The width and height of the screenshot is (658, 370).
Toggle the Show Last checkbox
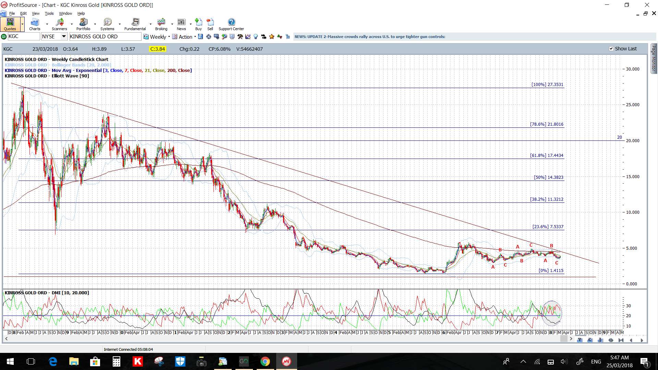[x=611, y=49]
